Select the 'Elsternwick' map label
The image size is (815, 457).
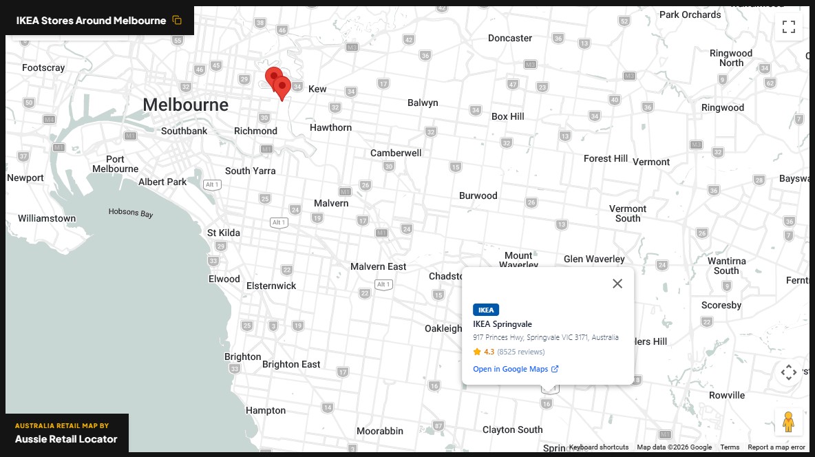(x=271, y=286)
